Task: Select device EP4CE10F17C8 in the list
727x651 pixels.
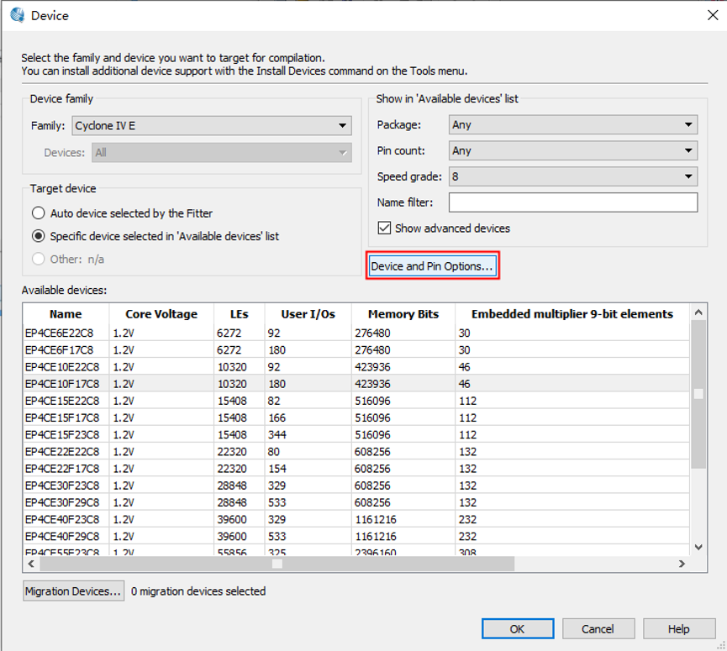Action: (x=61, y=384)
